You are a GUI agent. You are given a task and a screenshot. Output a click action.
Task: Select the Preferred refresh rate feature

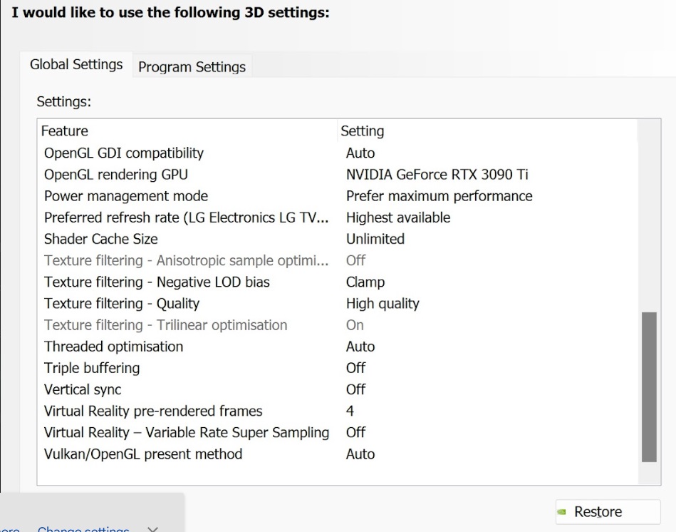point(186,218)
